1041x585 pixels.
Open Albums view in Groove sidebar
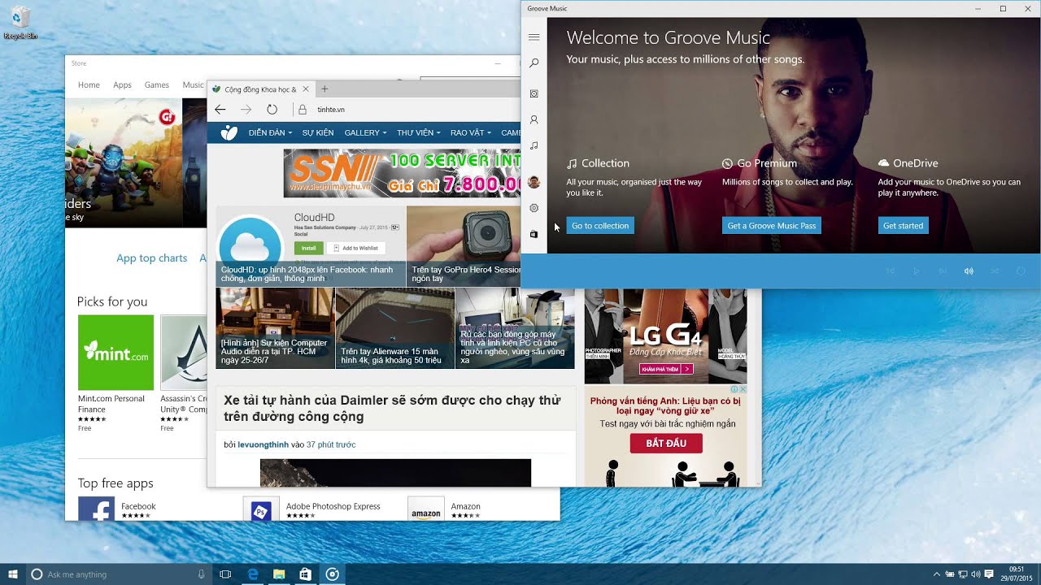click(534, 93)
